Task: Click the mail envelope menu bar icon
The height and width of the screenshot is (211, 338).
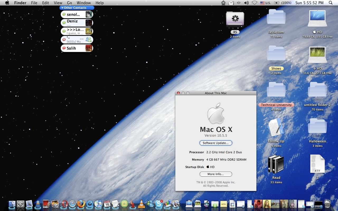Action: [231, 3]
